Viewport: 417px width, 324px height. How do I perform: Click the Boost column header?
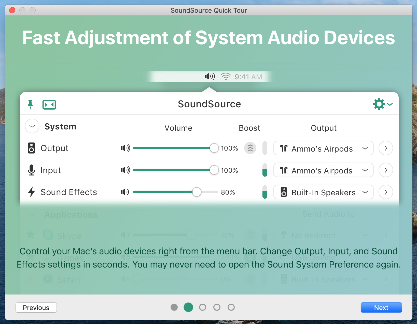pyautogui.click(x=249, y=128)
